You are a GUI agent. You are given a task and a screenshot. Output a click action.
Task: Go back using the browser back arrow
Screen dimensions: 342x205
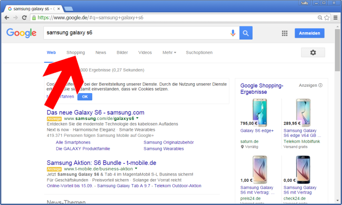pos(7,18)
